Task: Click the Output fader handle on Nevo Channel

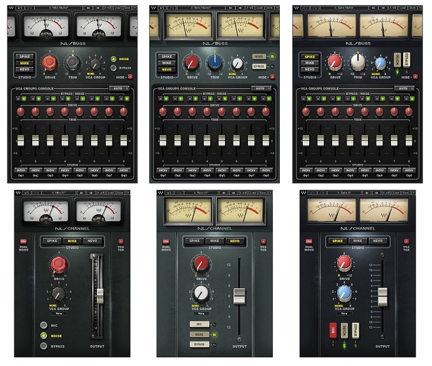Action: 239,296
